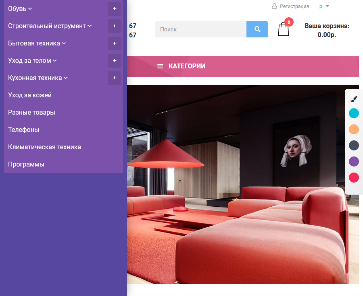Open the Телефоны category
Screen dimensions: 363x296
[x=23, y=130]
